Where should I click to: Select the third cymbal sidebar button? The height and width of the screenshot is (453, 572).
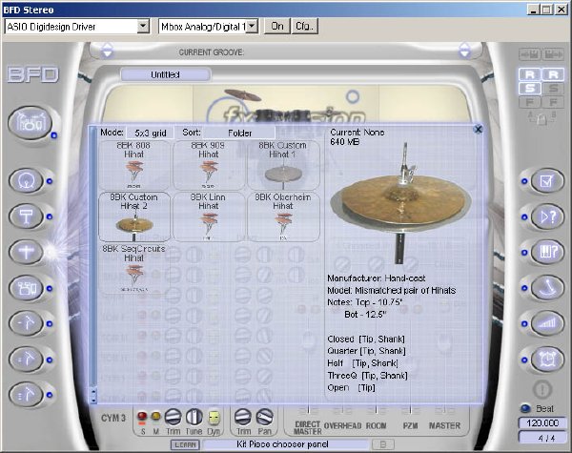(27, 395)
